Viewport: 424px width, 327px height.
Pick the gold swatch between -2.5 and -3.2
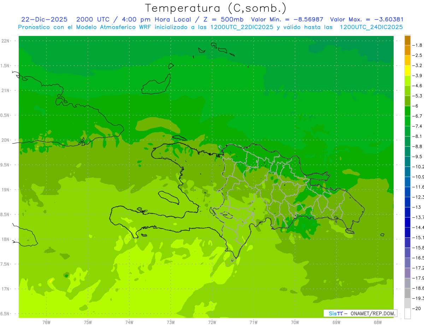(x=407, y=60)
